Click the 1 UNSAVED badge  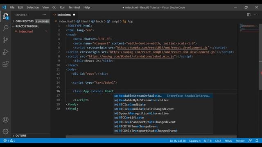pos(43,21)
